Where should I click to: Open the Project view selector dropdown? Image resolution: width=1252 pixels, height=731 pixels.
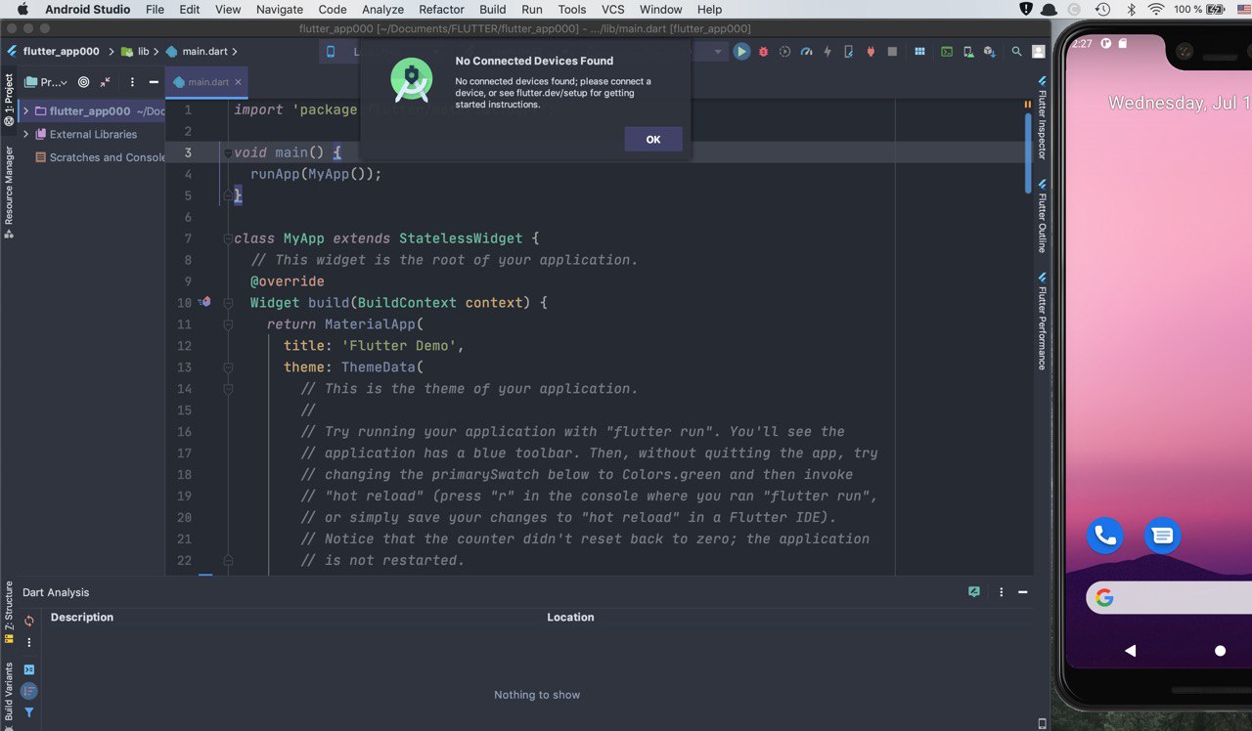tap(46, 82)
